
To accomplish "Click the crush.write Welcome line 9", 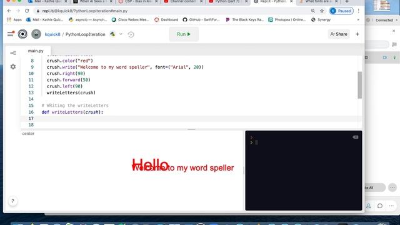I will (x=125, y=67).
